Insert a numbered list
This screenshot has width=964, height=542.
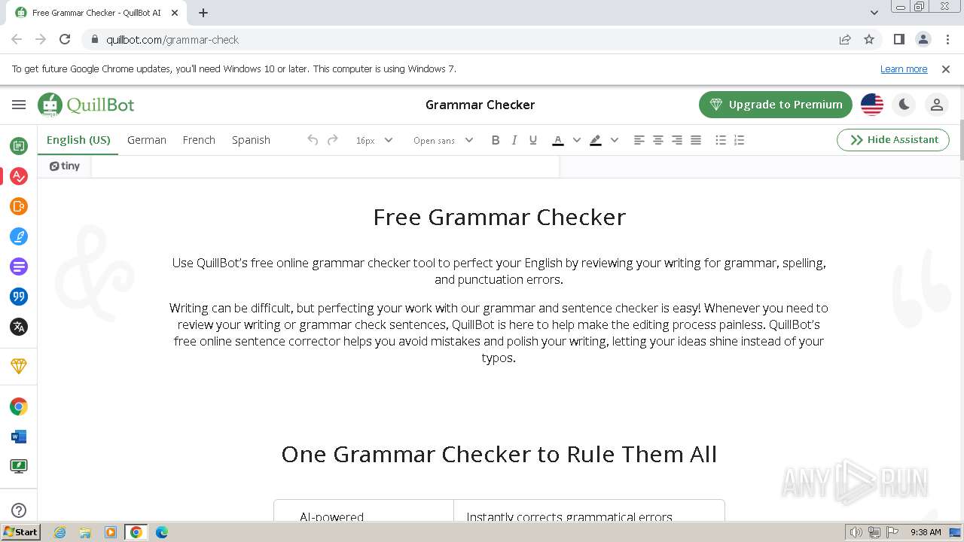point(740,140)
